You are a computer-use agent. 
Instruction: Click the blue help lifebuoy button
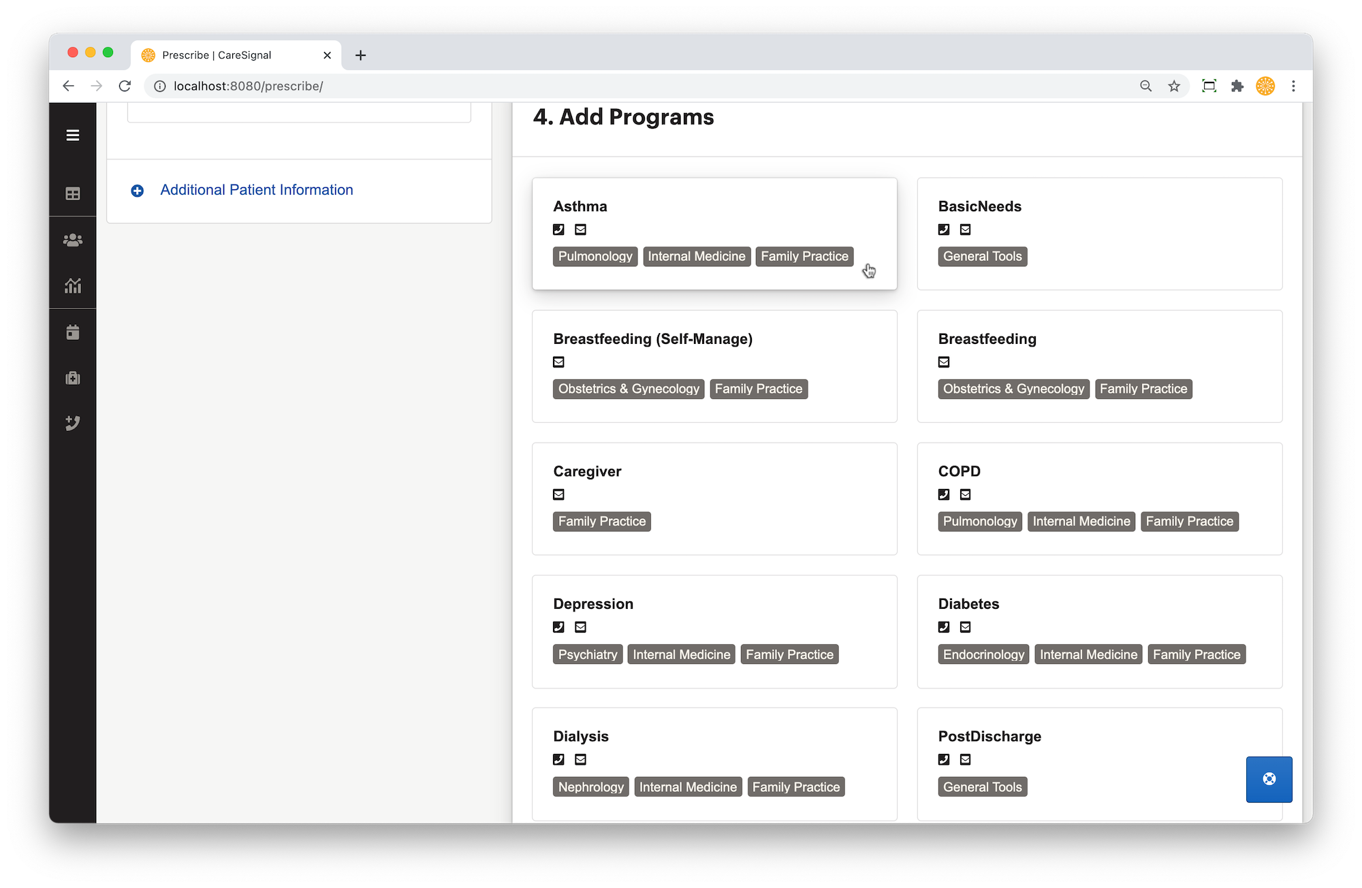(1269, 779)
